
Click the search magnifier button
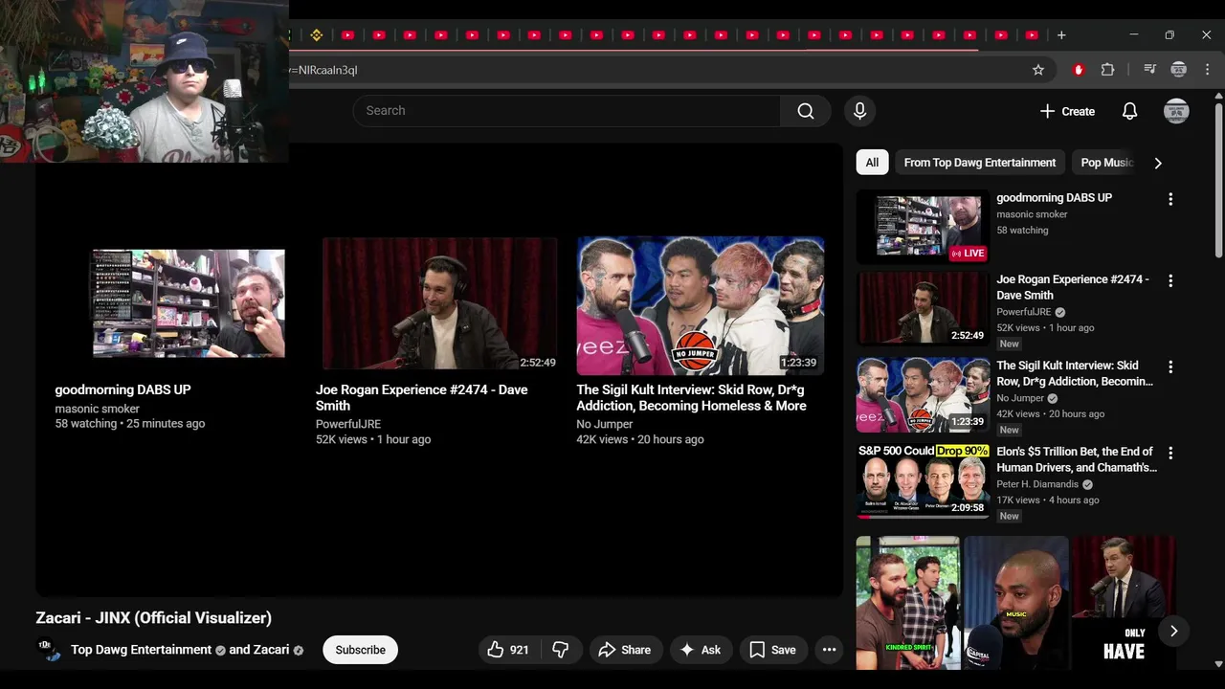[806, 111]
